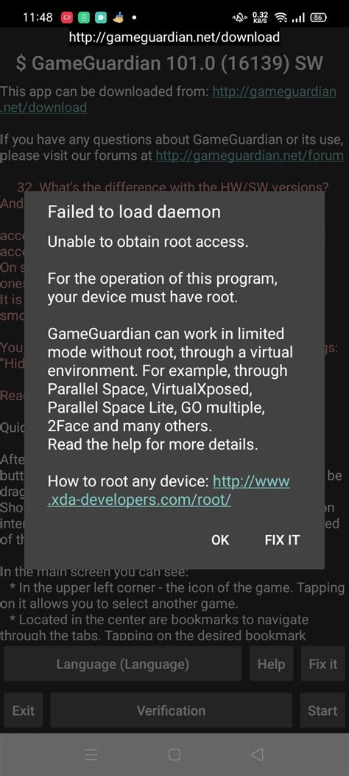349x776 pixels.
Task: Tap the broom cleaner status icon
Action: pyautogui.click(x=118, y=18)
